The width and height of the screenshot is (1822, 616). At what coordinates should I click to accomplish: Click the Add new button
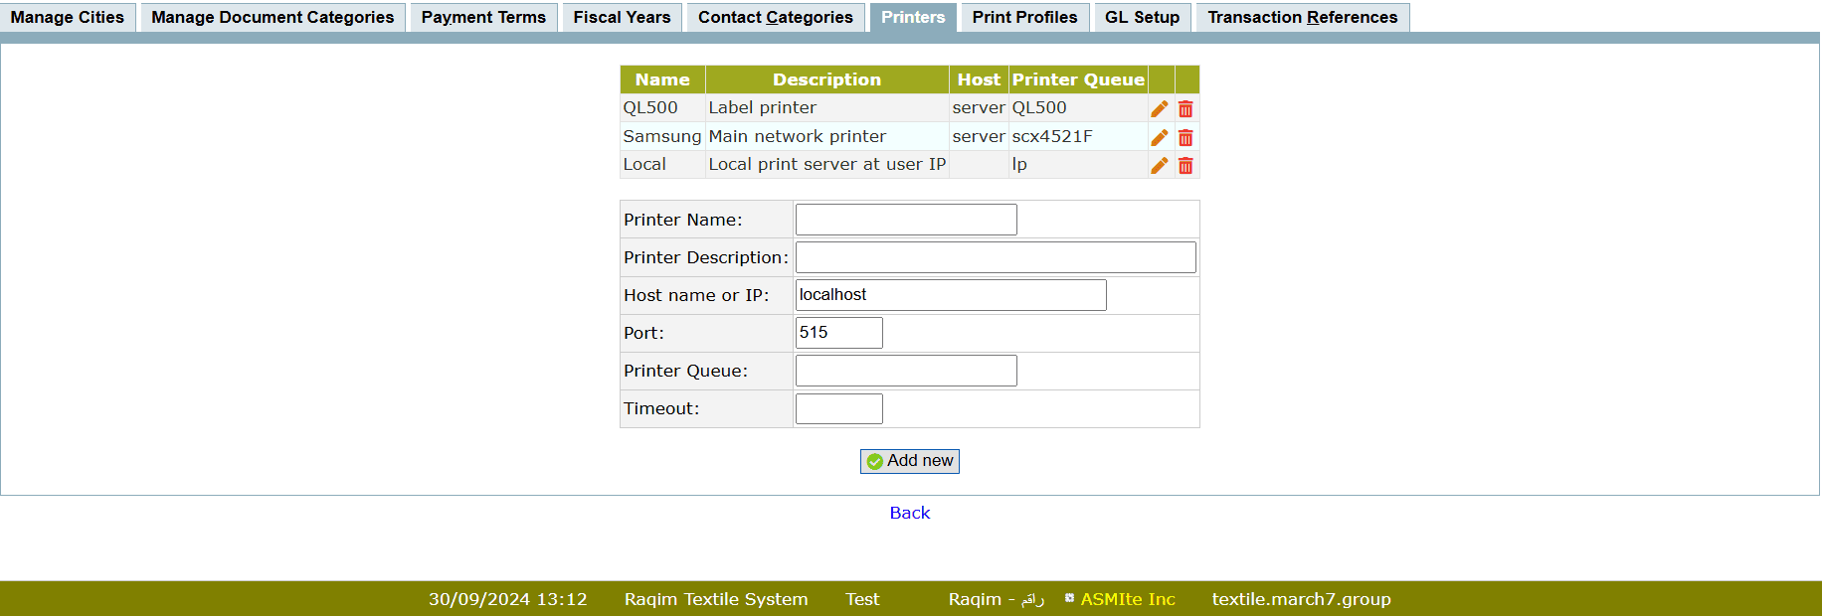(910, 461)
